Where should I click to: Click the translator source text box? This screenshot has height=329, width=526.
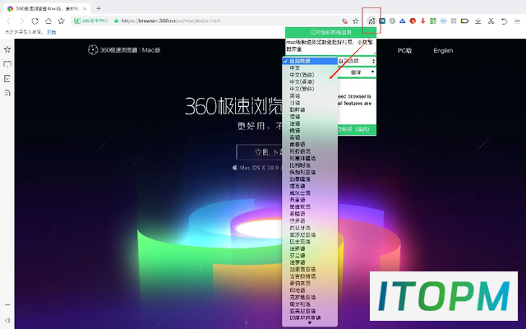coord(330,46)
